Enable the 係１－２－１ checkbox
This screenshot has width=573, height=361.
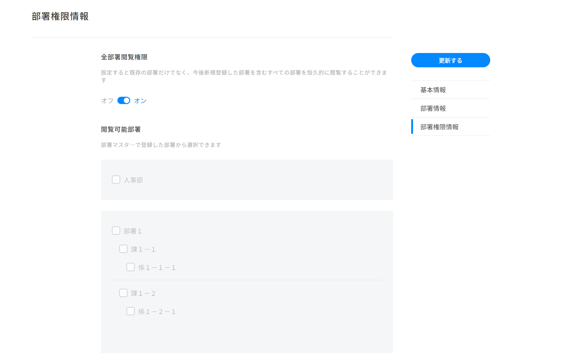(131, 311)
